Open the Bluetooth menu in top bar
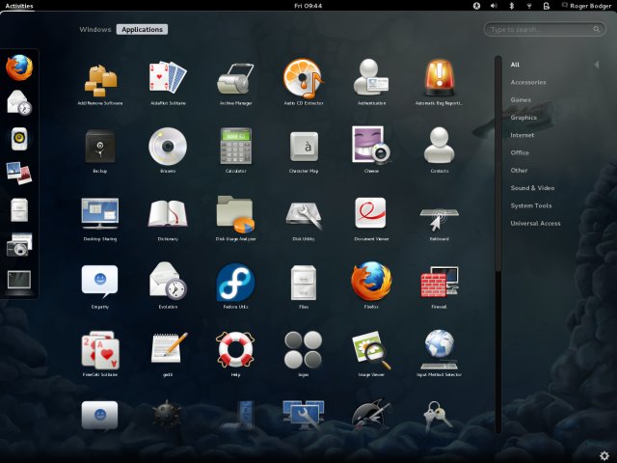The width and height of the screenshot is (617, 463). point(512,6)
